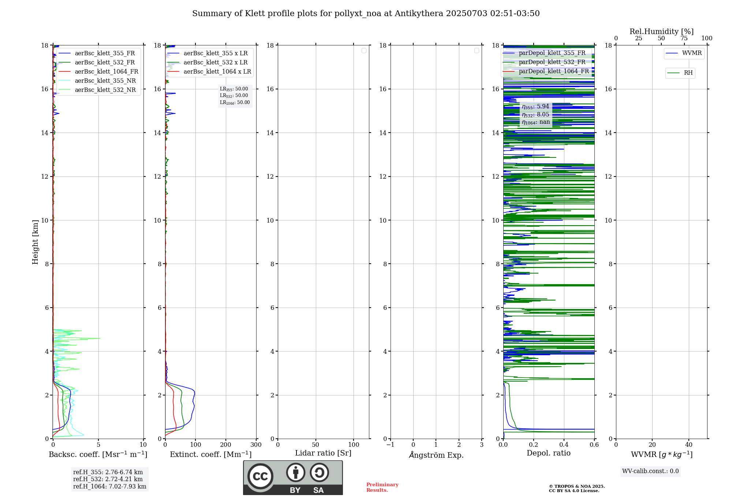Click the LR355: 50.00 value text
732x498 pixels.
(x=234, y=89)
